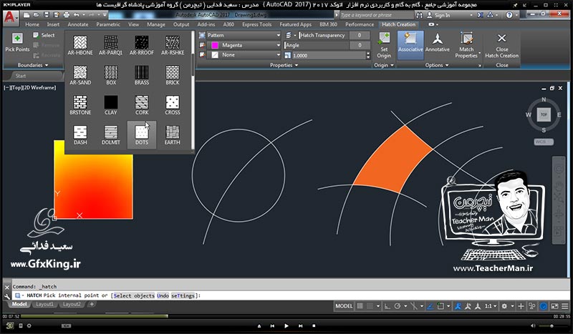
Task: Select the EARTH hatch pattern
Action: (x=172, y=134)
